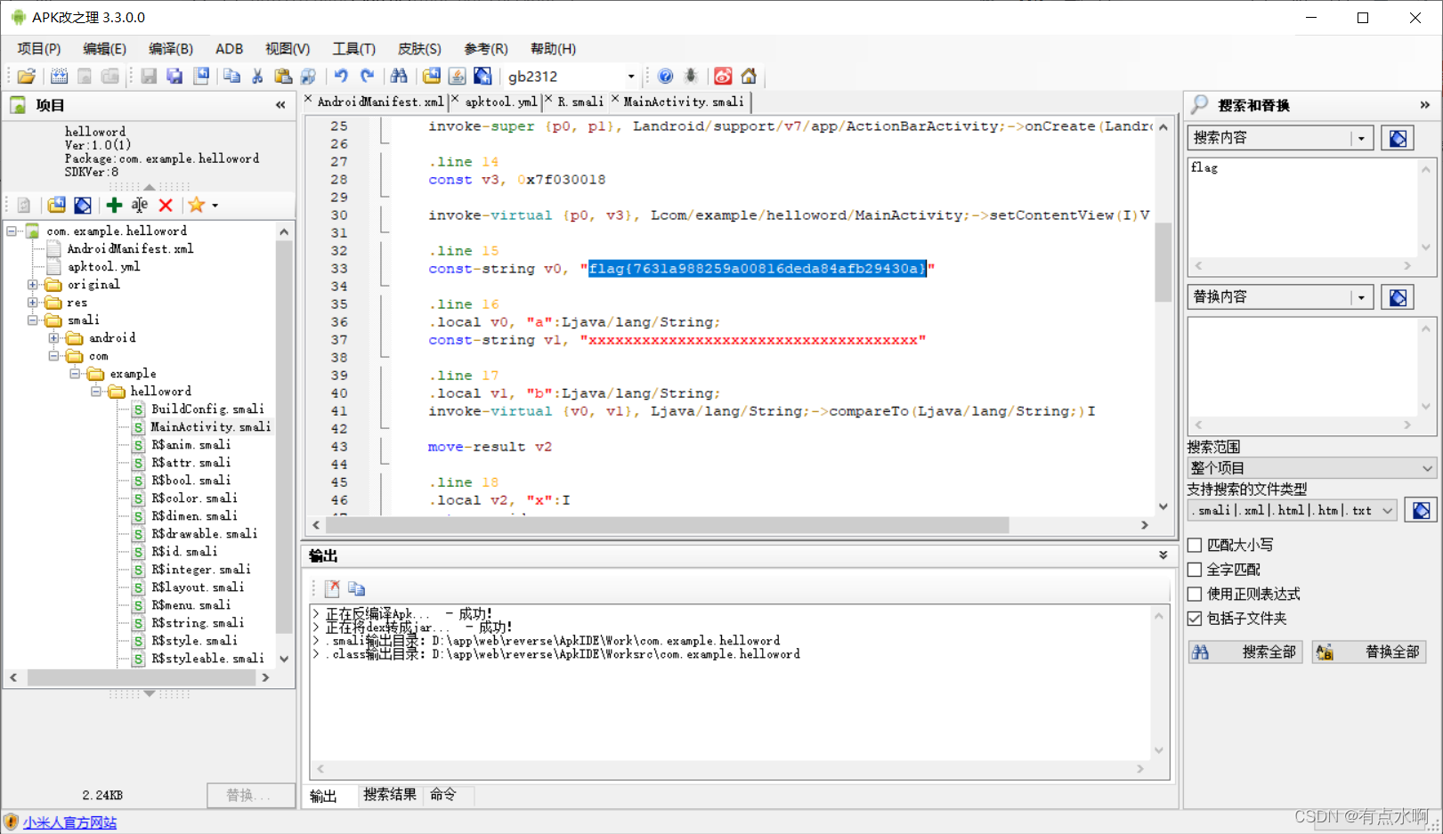
Task: Click the editor vertical scrollbar thumb
Action: (1163, 263)
